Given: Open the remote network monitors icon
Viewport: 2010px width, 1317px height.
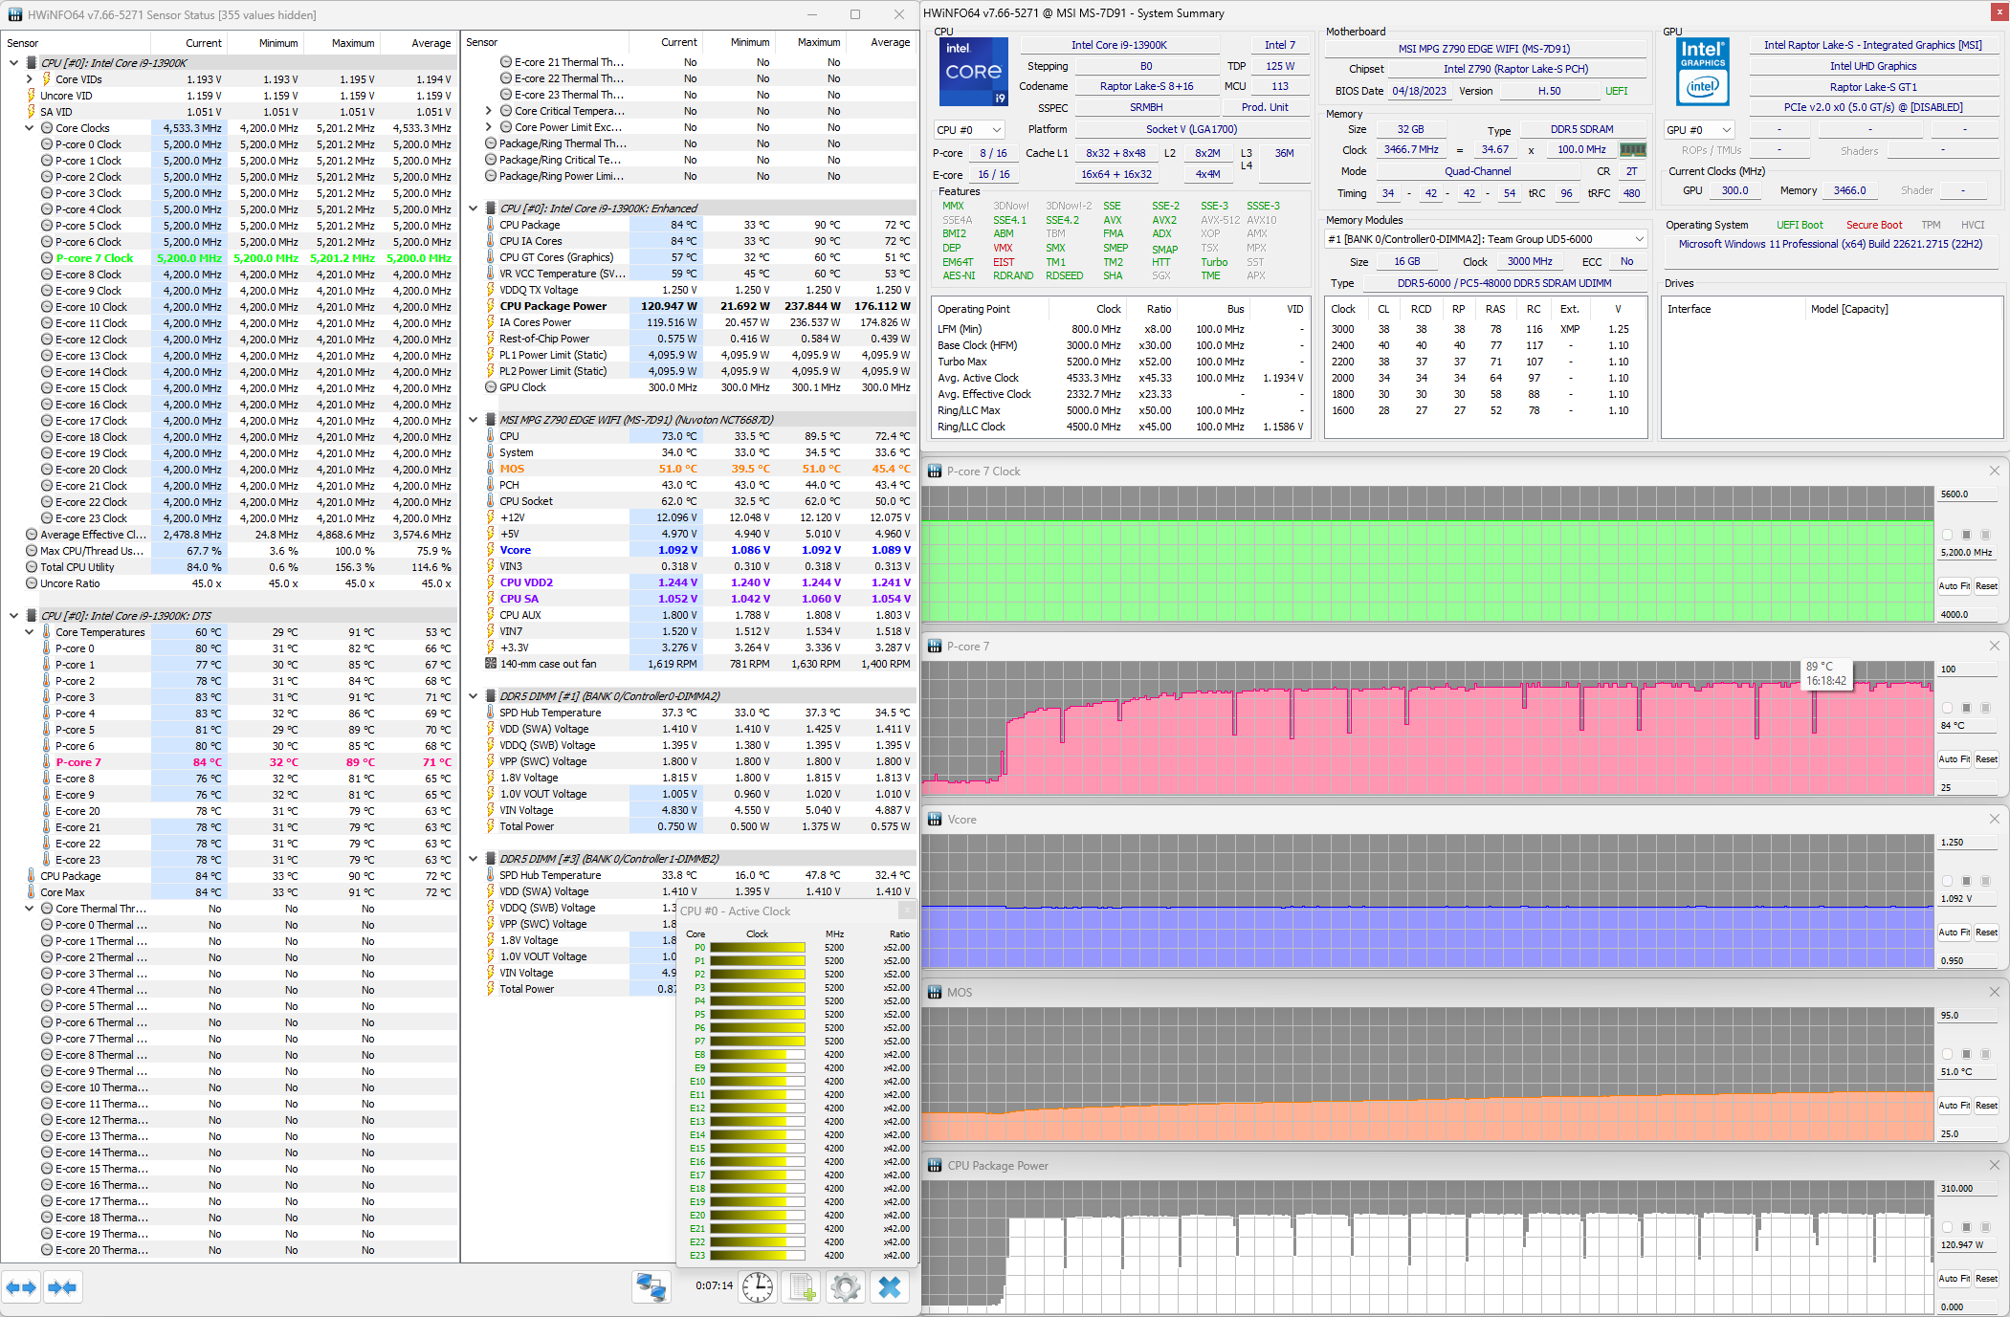Looking at the screenshot, I should (x=652, y=1287).
